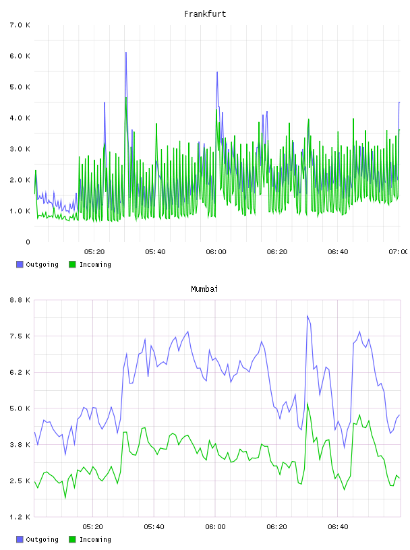Click the 05:40 time label under Frankfurt chart
The width and height of the screenshot is (410, 550).
155,252
